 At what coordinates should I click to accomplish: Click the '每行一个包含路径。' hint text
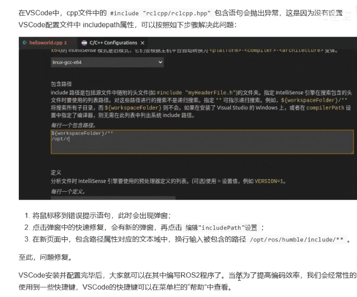coord(73,125)
